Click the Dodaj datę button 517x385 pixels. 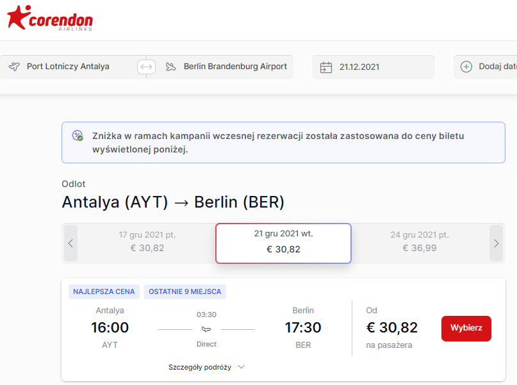486,67
